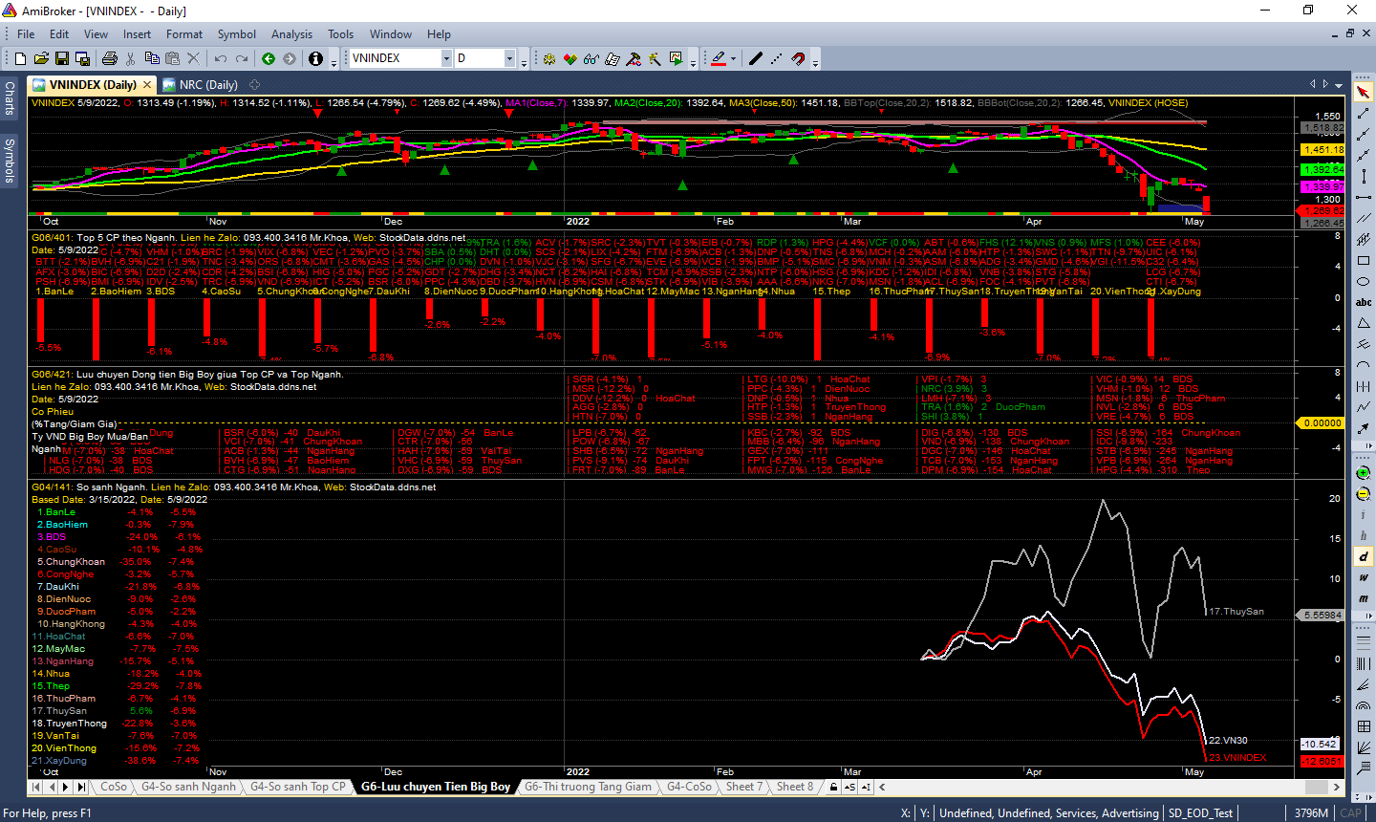Open the Symbol menu
1376x822 pixels.
click(236, 34)
